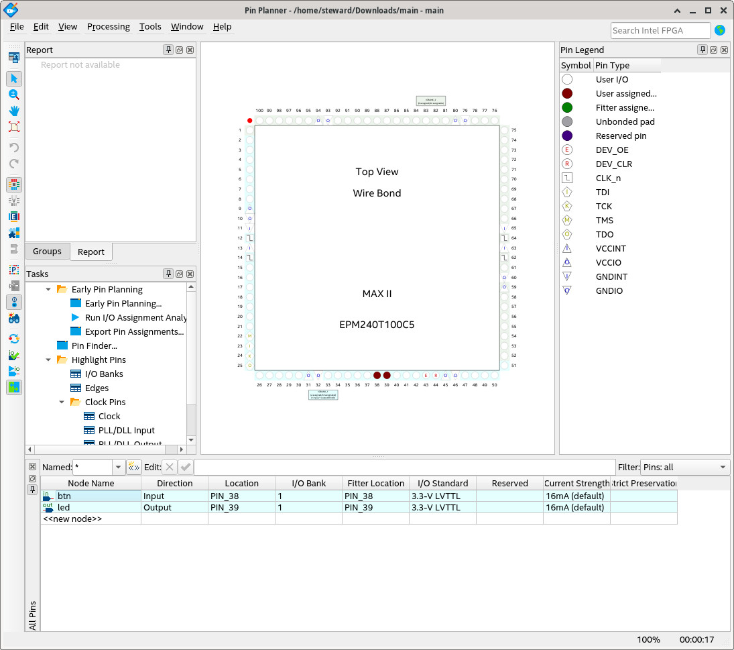Click the Search Intel FPGA field
Image resolution: width=734 pixels, height=650 pixels.
[660, 30]
